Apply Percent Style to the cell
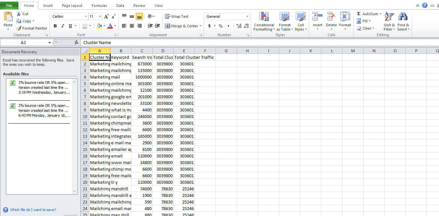The image size is (439, 216). [220, 26]
